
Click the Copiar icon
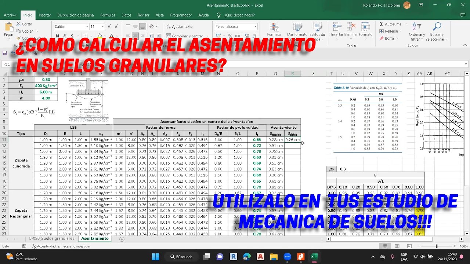(x=18, y=31)
